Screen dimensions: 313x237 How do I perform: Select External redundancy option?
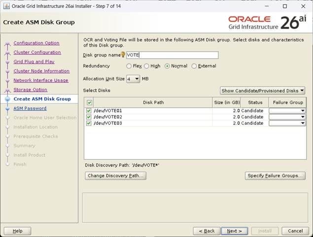pyautogui.click(x=194, y=66)
